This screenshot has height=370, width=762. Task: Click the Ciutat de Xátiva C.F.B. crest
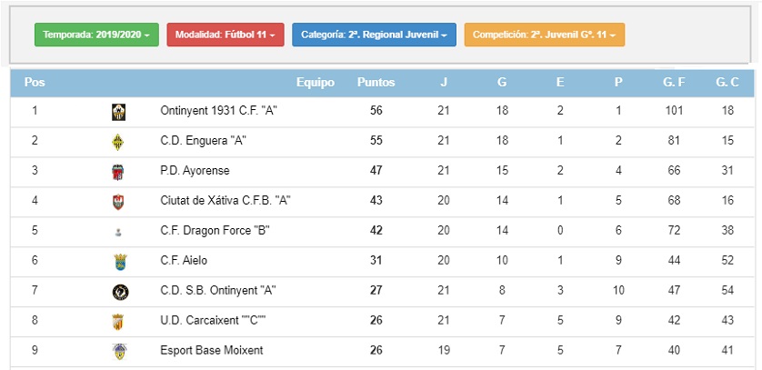click(118, 202)
